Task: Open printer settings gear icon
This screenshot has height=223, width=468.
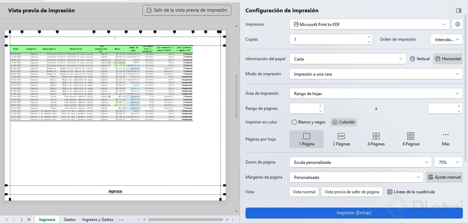Action: (457, 24)
